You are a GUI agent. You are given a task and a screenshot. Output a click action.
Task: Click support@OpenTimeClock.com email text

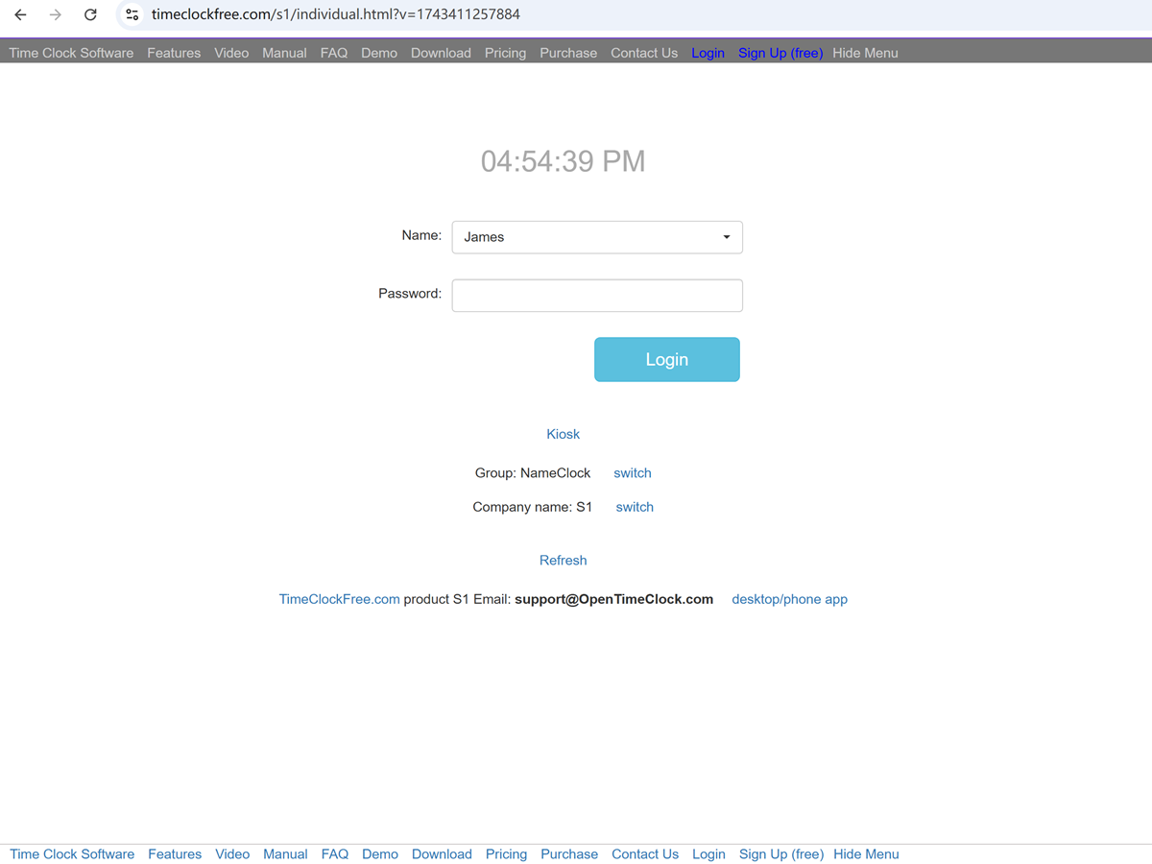[x=614, y=599]
